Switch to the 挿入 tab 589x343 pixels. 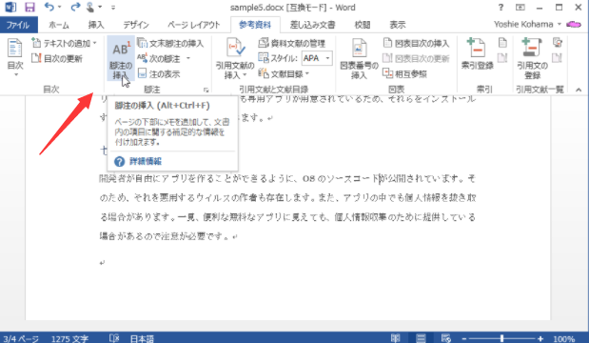[x=96, y=25]
